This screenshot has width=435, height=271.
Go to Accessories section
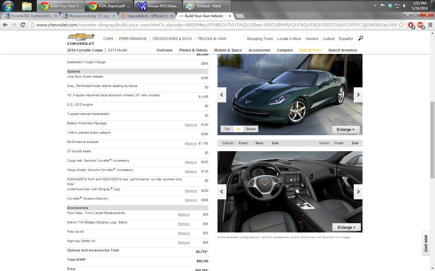pos(259,50)
